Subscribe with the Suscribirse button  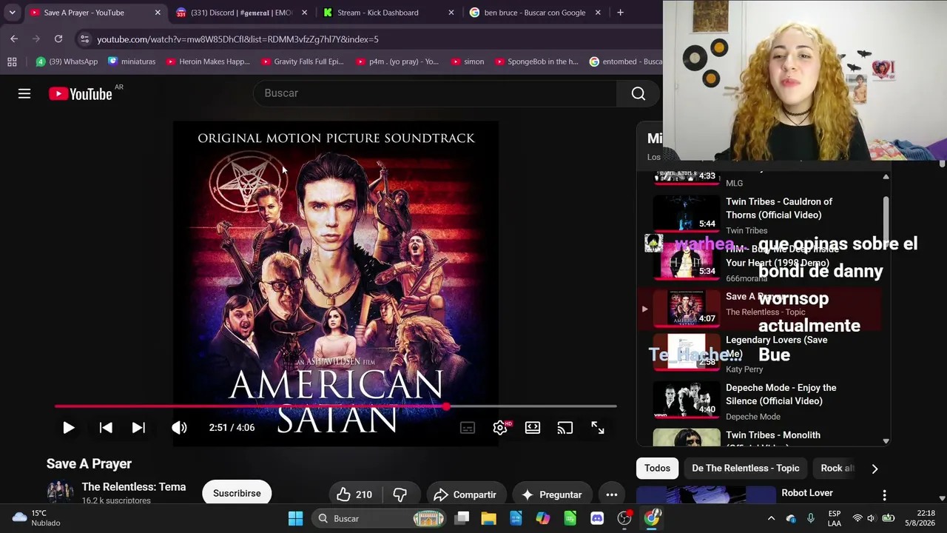coord(237,493)
